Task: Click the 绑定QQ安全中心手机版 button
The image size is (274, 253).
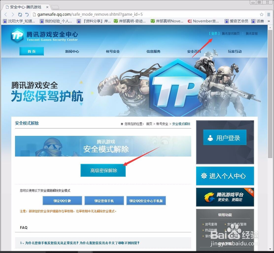Action: click(146, 201)
